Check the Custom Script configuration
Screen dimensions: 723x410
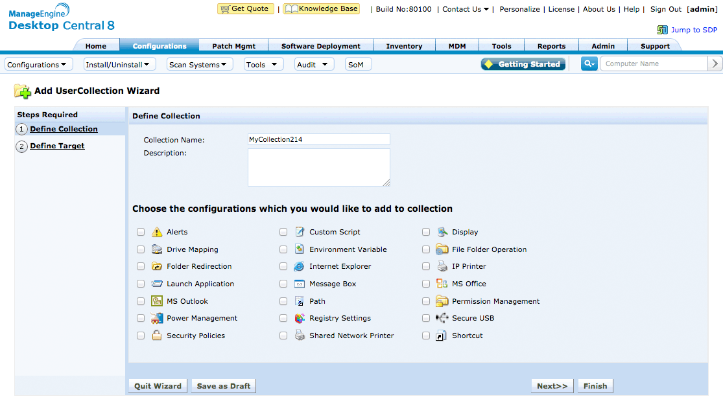[283, 232]
